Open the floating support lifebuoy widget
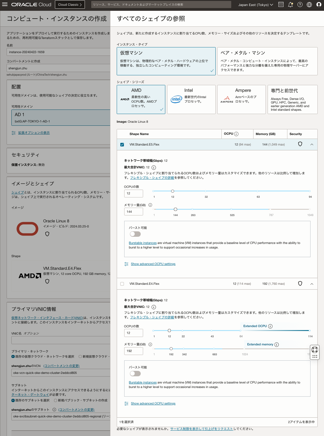Image resolution: width=324 pixels, height=436 pixels. coord(314,350)
